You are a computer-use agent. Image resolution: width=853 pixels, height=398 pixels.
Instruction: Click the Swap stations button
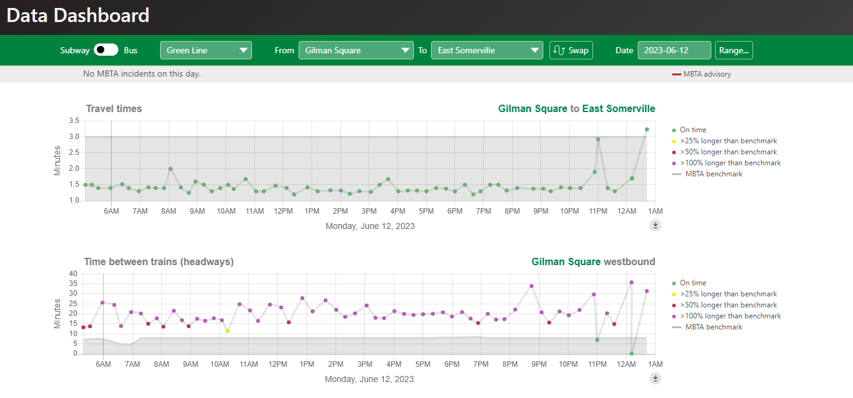pyautogui.click(x=571, y=50)
